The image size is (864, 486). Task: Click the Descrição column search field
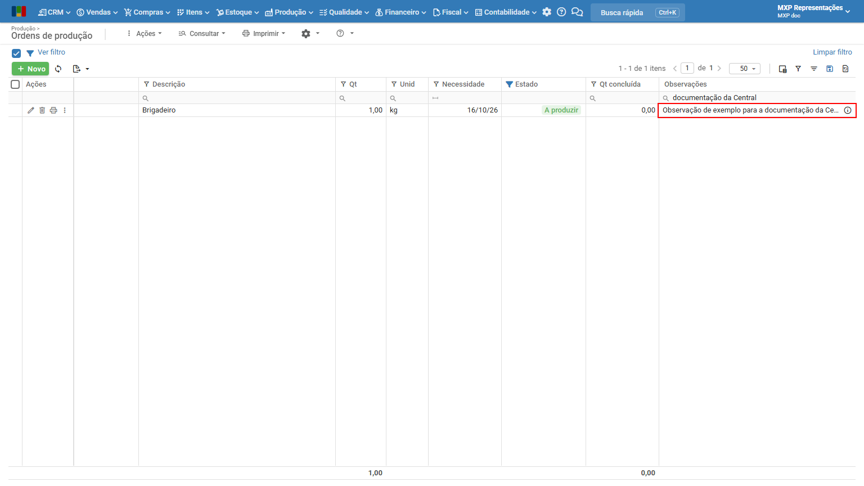point(237,98)
